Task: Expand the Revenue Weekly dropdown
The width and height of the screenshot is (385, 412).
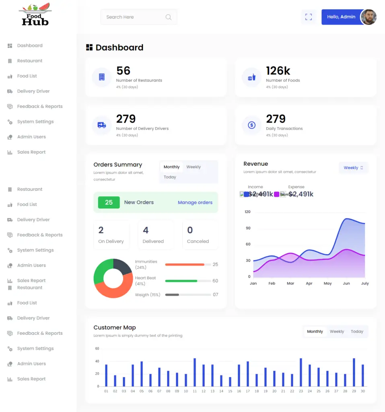Action: point(353,168)
